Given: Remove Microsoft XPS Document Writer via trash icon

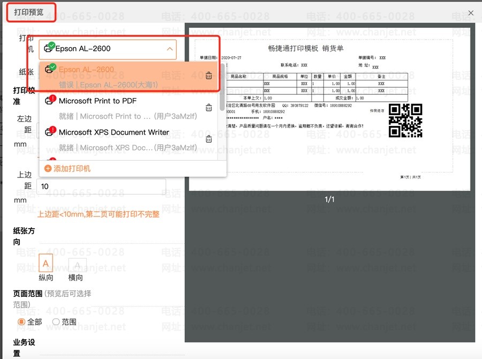Looking at the screenshot, I should 209,139.
